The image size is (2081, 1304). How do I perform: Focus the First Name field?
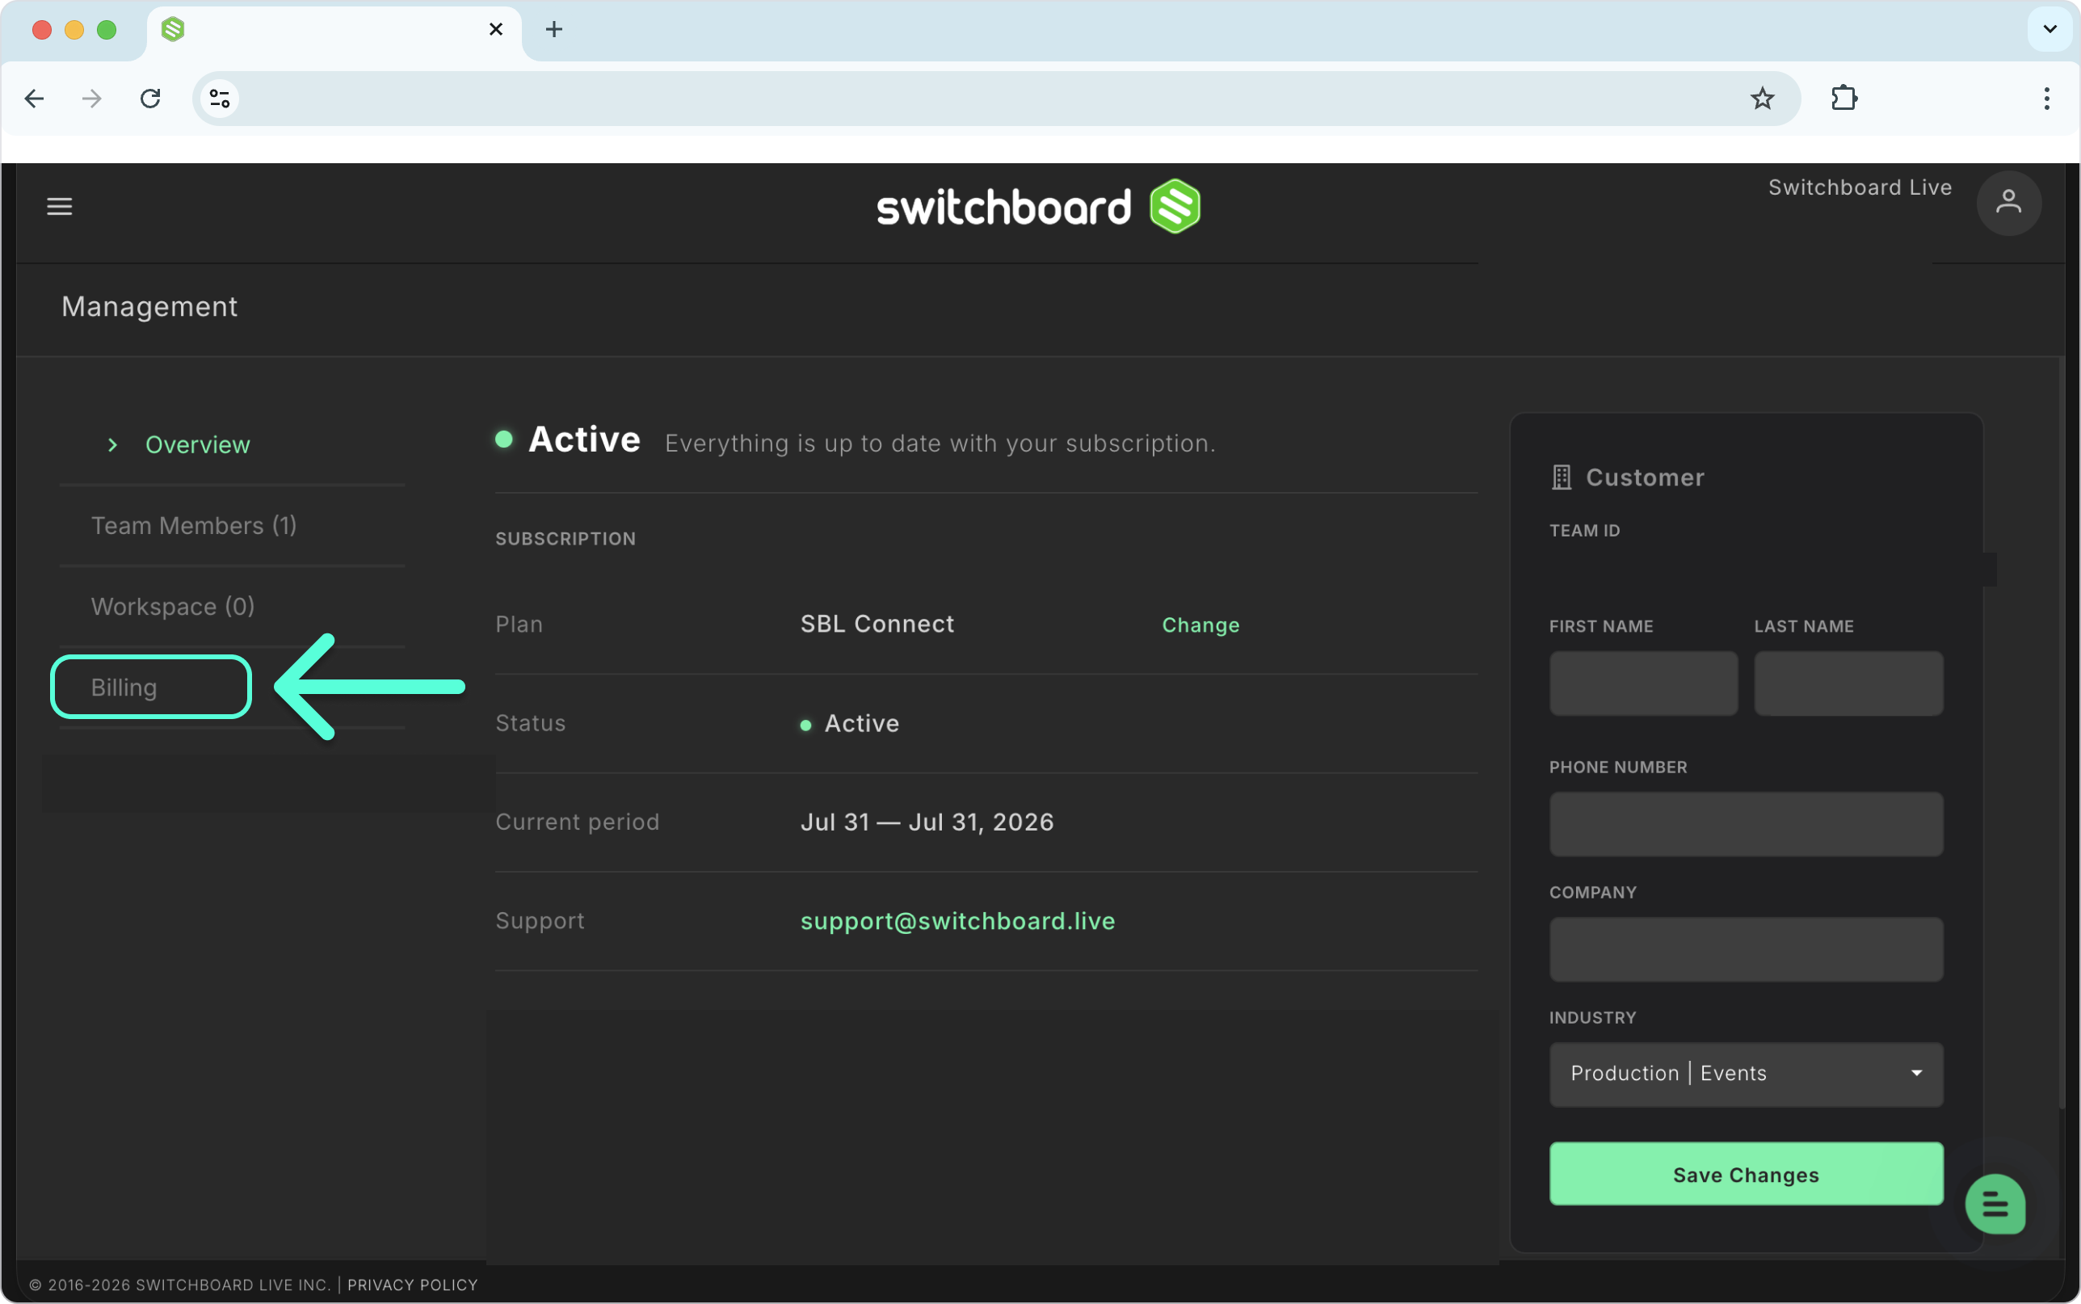pos(1643,683)
